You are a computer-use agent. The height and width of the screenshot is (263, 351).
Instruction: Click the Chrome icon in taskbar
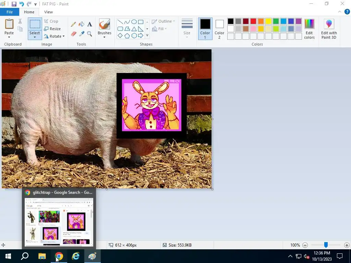(x=59, y=256)
